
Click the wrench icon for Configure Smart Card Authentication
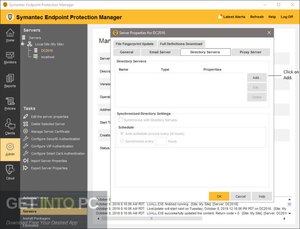[26, 154]
